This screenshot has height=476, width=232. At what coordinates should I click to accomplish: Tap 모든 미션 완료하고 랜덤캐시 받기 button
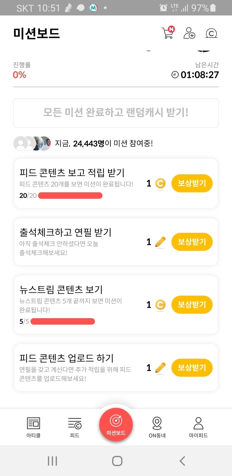point(116,113)
